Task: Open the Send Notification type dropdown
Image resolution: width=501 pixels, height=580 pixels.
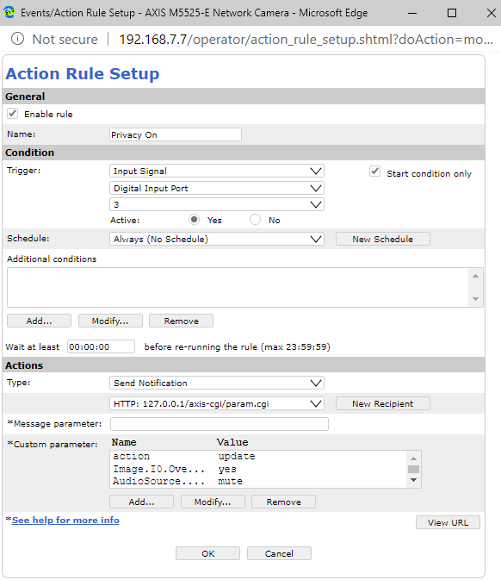Action: 217,383
